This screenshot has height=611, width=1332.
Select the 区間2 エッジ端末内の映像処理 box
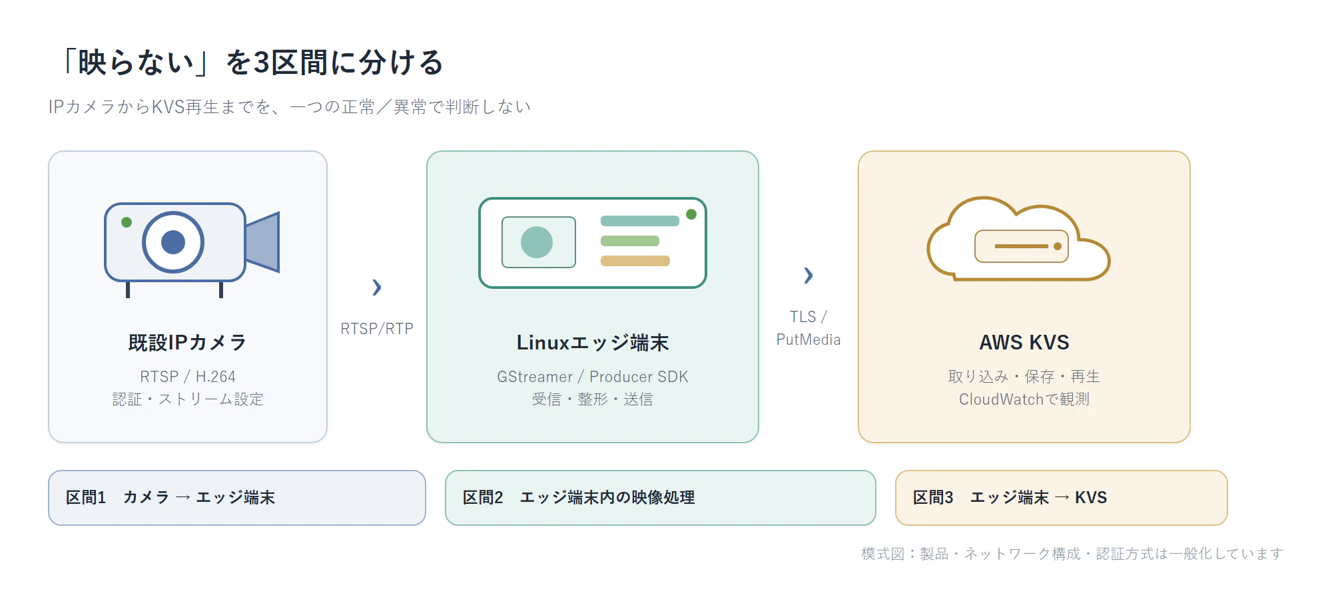[x=661, y=498]
